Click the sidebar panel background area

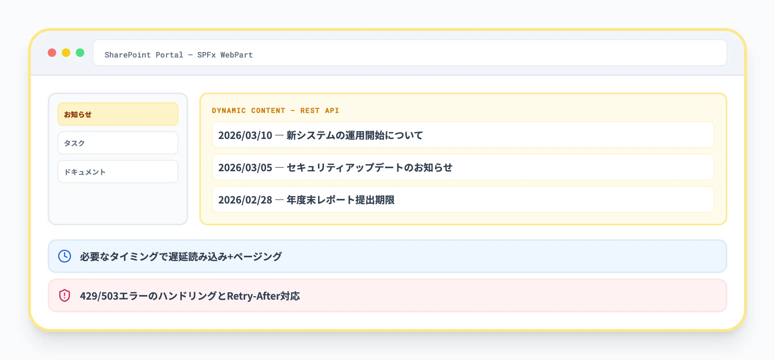point(118,202)
